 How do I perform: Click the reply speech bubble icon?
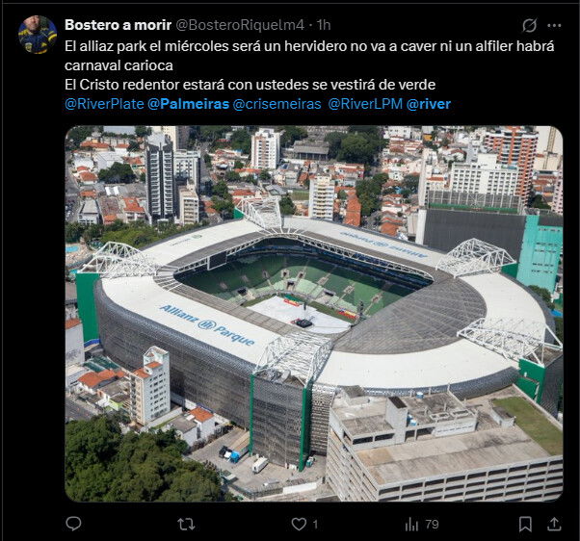pyautogui.click(x=73, y=524)
